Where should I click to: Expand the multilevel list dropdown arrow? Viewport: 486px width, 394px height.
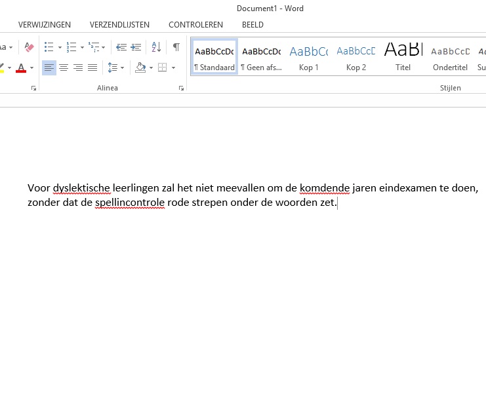click(103, 47)
